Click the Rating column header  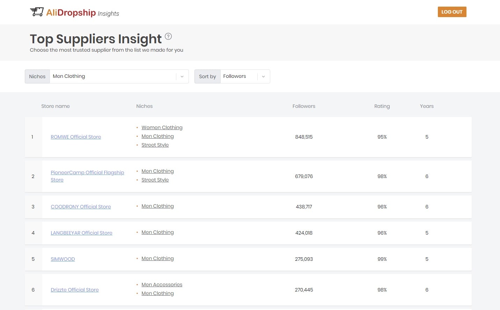point(382,106)
